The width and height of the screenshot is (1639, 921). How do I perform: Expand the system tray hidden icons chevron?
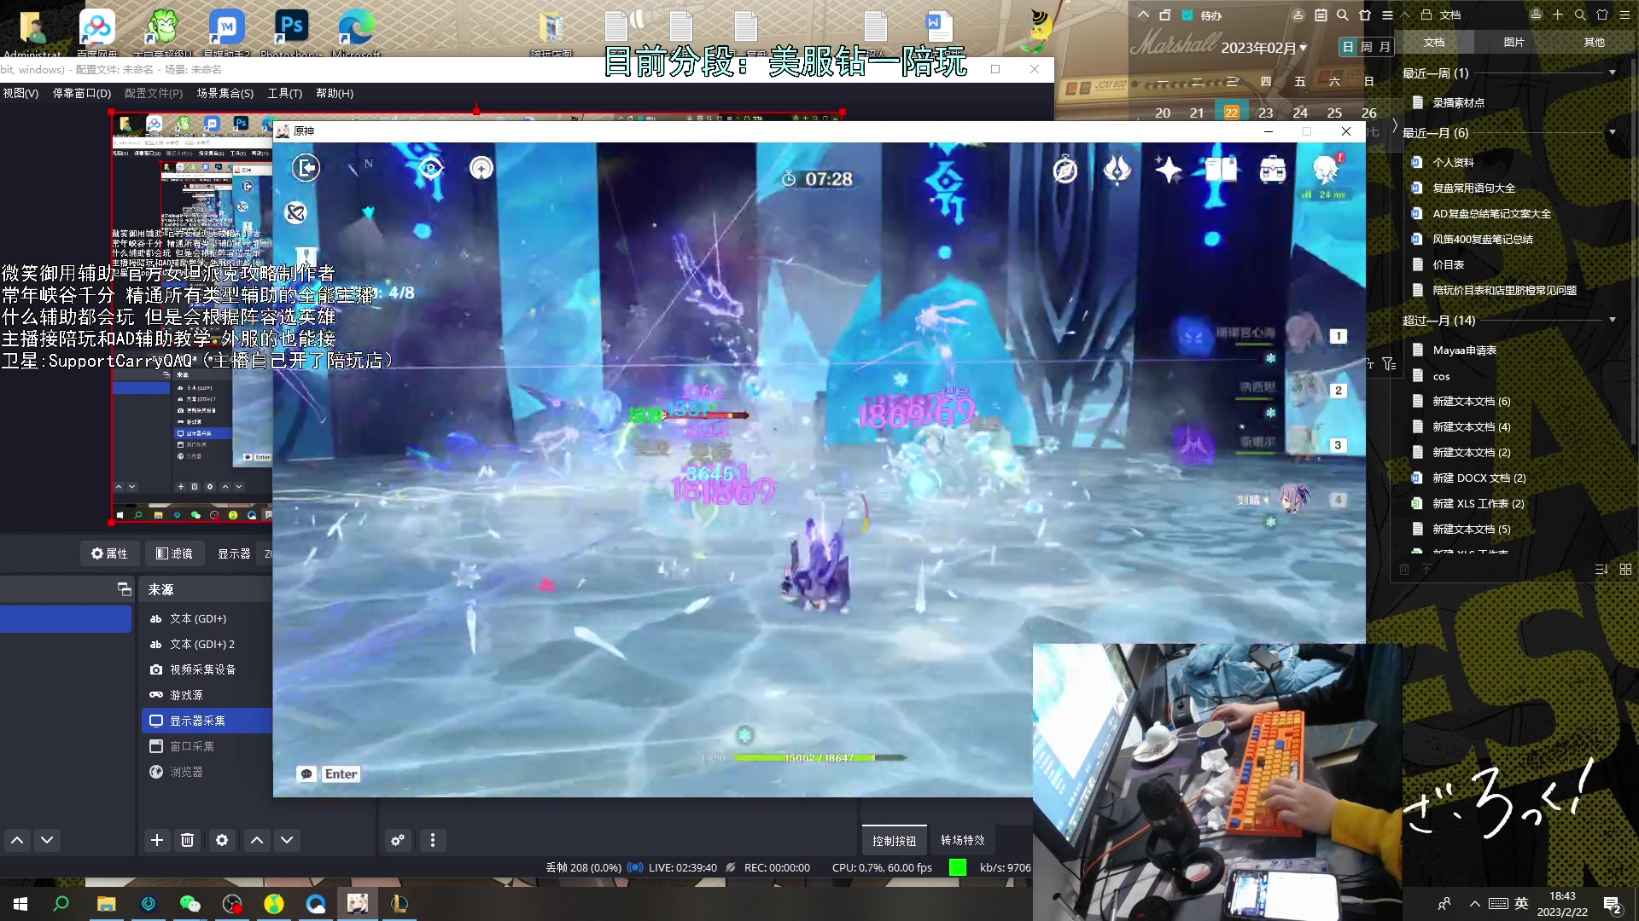[x=1474, y=904]
